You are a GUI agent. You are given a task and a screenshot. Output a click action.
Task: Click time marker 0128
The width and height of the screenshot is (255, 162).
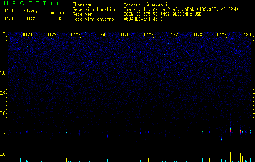[197, 35]
